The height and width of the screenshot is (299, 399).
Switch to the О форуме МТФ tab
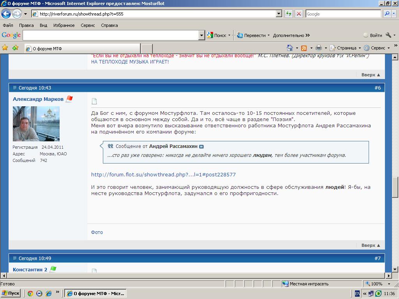82,49
